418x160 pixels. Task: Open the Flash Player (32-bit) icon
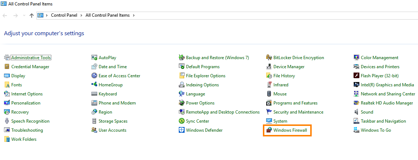point(356,76)
